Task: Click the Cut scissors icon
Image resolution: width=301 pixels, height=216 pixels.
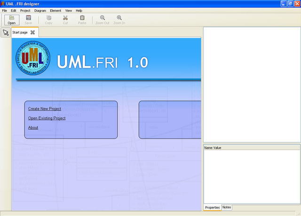Action: coord(65,18)
